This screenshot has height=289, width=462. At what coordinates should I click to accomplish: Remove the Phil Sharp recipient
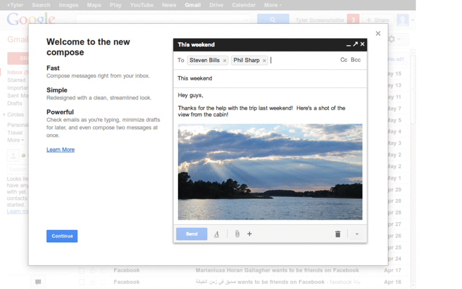point(264,61)
